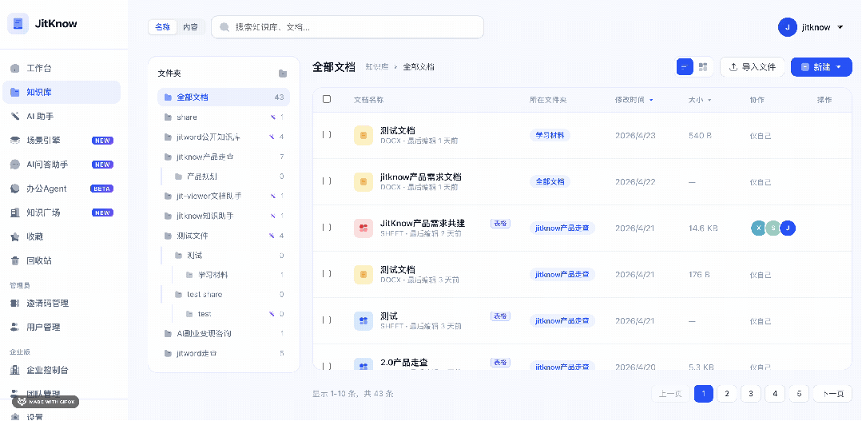Select the 全部文档 folder

pos(224,97)
